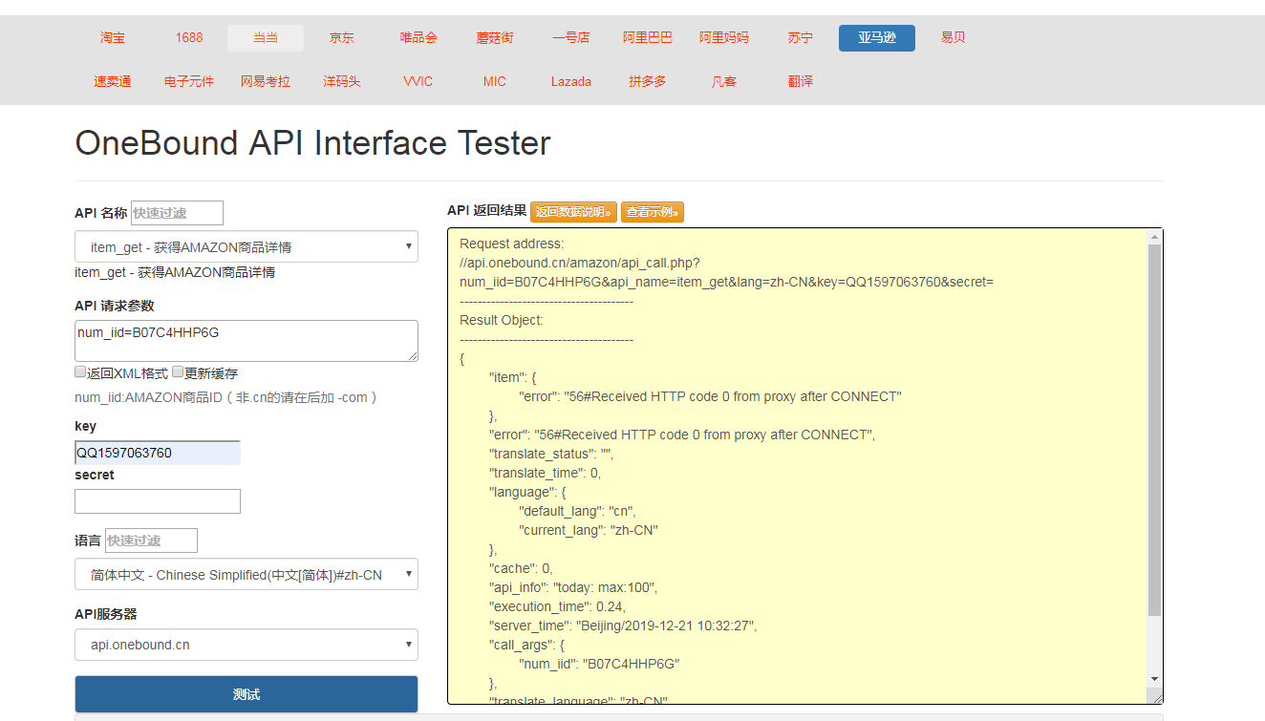The width and height of the screenshot is (1265, 721).
Task: Click the '"translate_status"' line
Action: [553, 454]
